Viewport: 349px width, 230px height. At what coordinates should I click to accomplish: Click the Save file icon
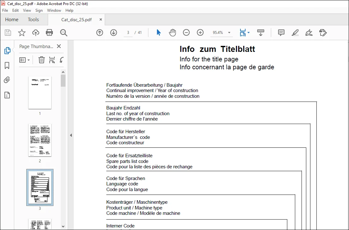point(8,33)
